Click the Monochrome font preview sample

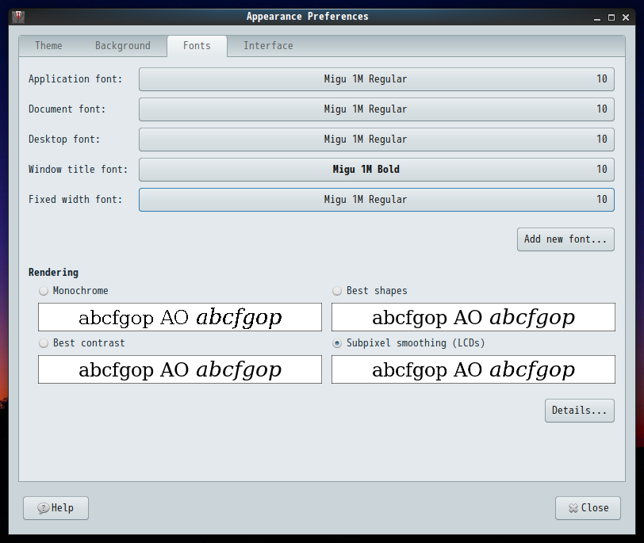[x=180, y=317]
